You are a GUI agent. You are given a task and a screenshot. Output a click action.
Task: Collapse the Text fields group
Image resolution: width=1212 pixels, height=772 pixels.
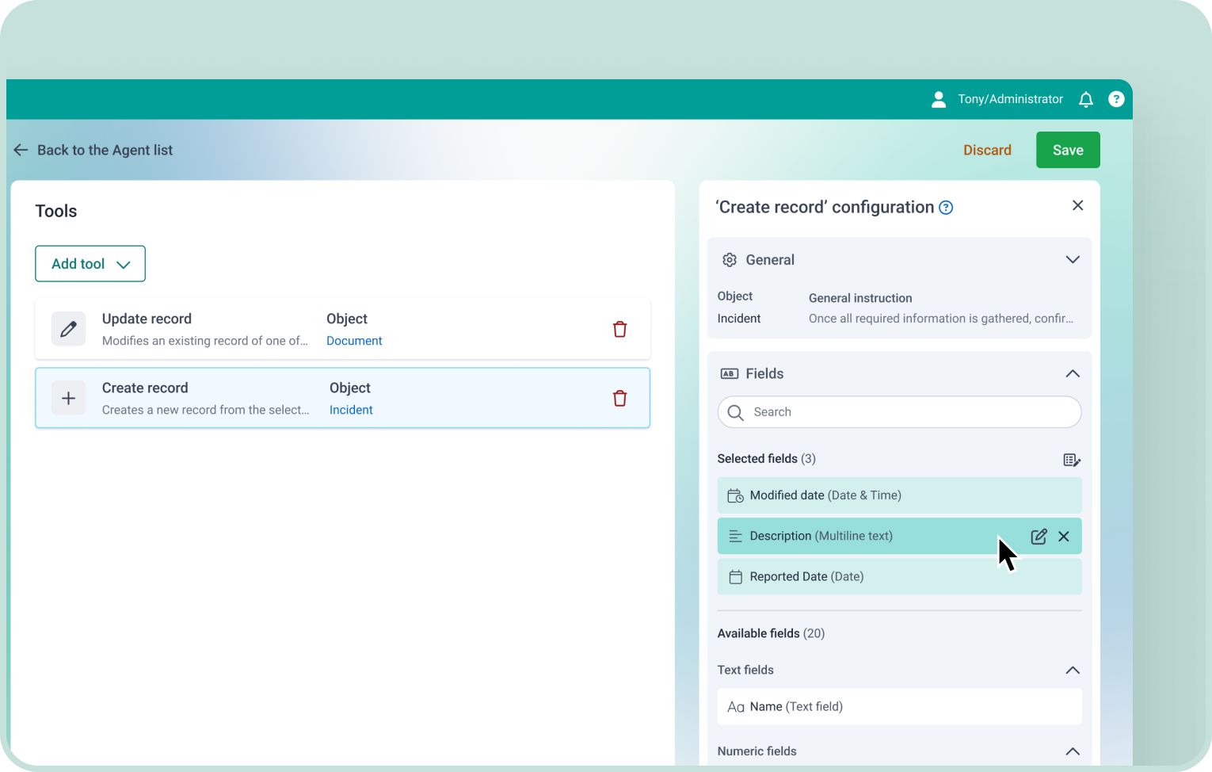[1073, 670]
